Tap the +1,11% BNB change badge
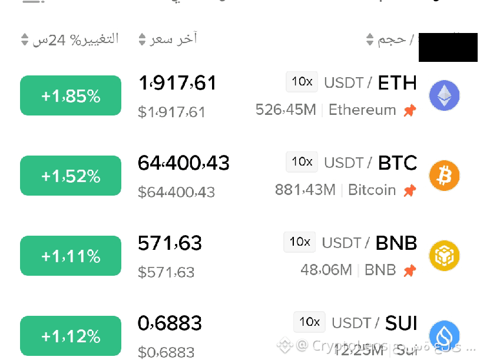This screenshot has width=480, height=360. point(71,256)
